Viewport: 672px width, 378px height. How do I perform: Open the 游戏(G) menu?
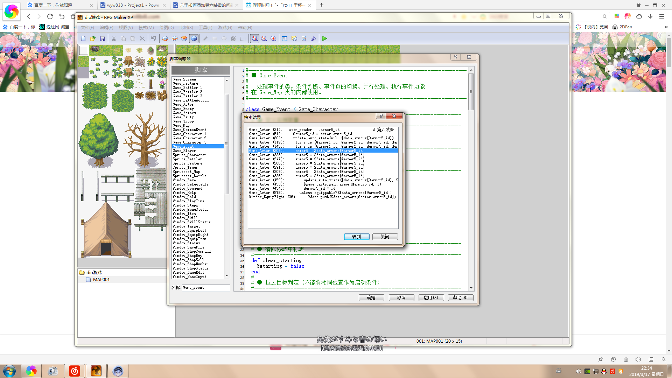coord(225,28)
